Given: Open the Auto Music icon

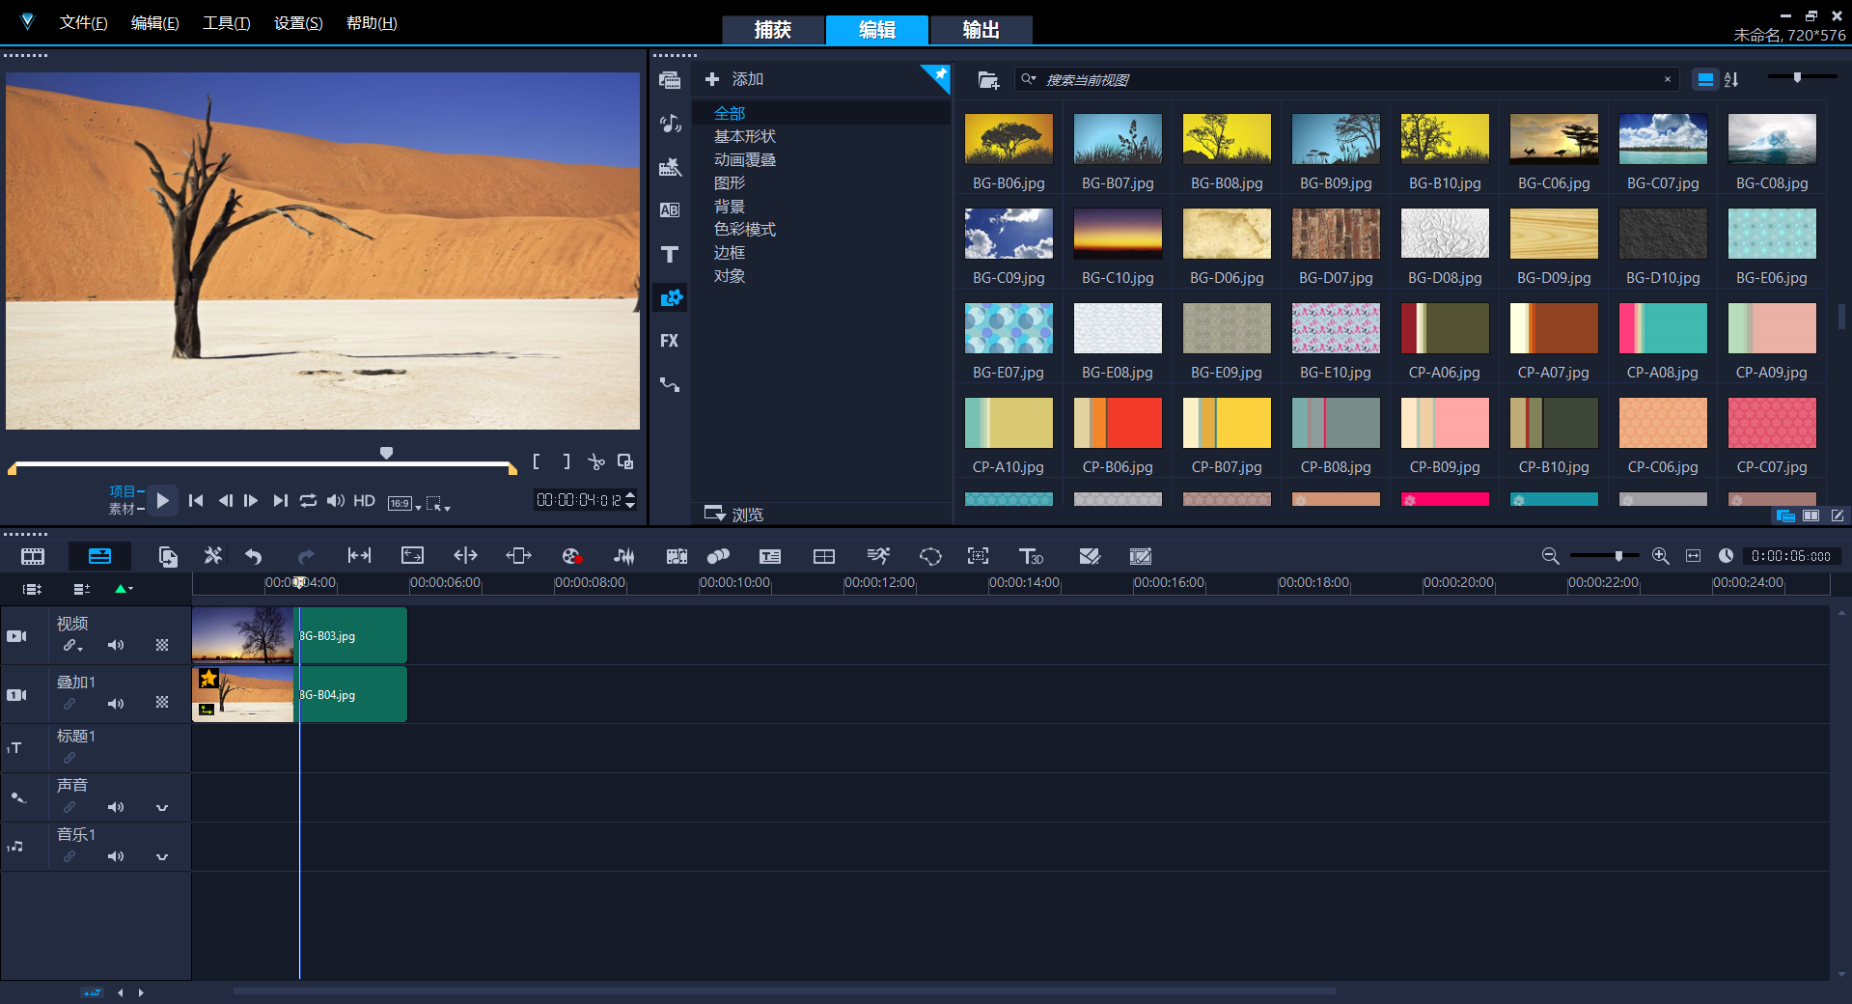Looking at the screenshot, I should point(677,556).
